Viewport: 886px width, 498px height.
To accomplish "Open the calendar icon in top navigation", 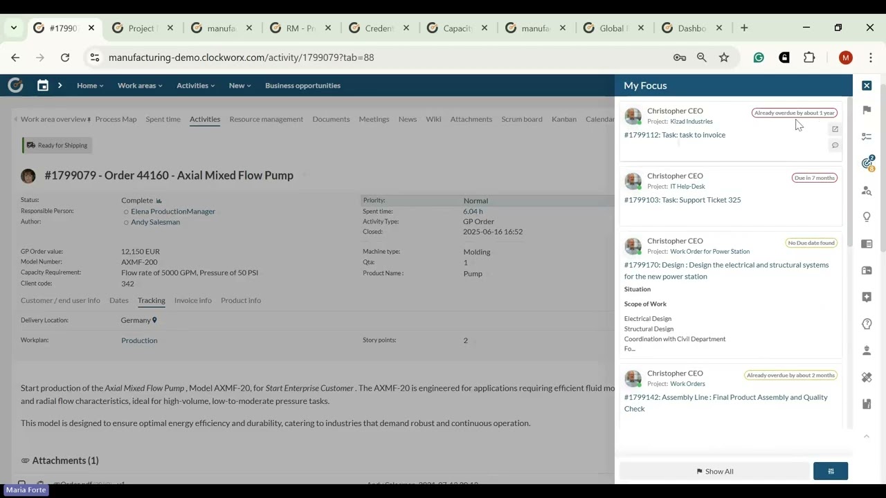I will [x=43, y=85].
